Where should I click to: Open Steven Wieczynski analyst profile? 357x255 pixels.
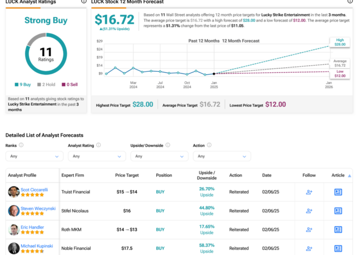tap(38, 208)
